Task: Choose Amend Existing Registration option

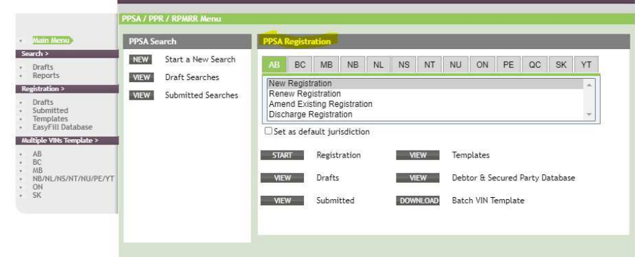Action: [x=425, y=104]
